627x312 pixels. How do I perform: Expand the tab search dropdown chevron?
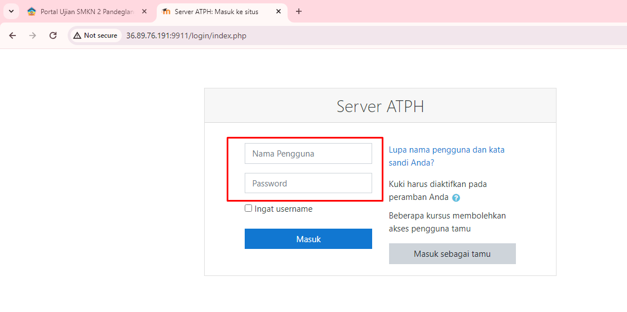point(11,11)
